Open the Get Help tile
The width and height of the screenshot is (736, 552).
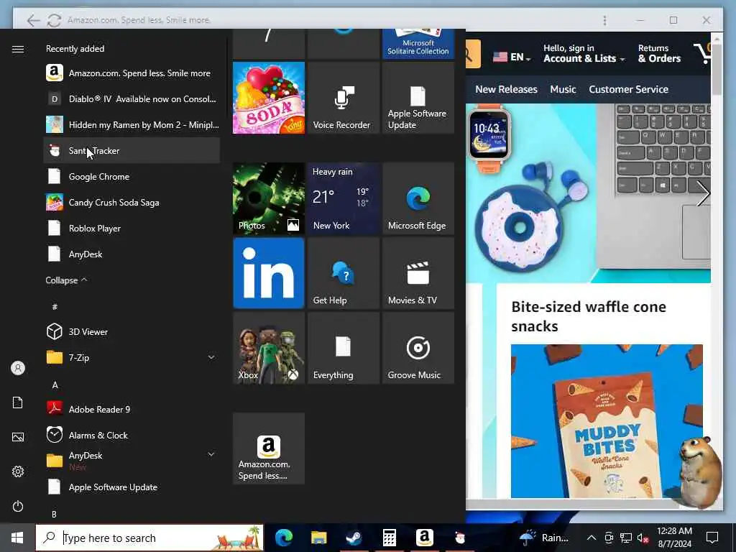pos(344,273)
